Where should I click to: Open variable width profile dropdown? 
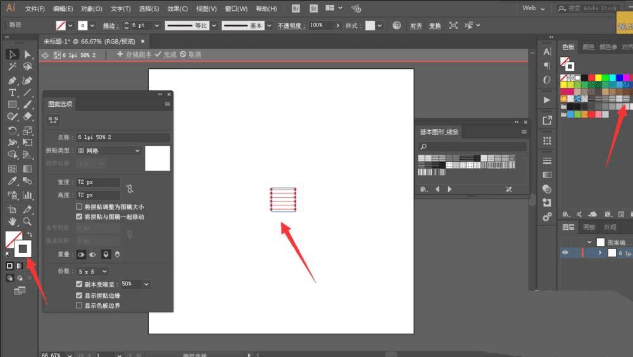pos(214,25)
